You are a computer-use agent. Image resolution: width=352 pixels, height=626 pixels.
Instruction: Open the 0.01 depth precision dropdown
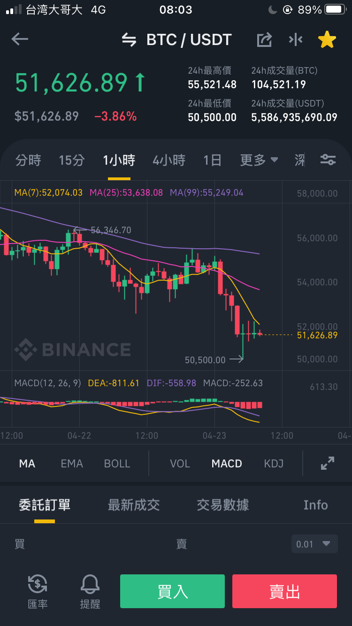click(314, 544)
